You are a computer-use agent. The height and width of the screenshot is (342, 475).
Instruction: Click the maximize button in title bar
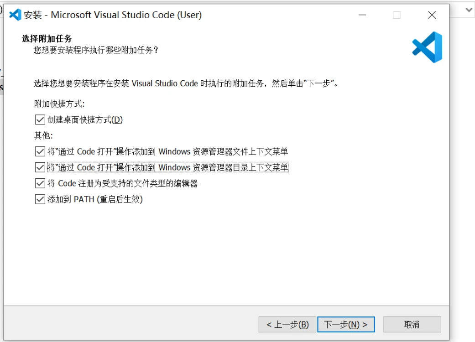397,15
